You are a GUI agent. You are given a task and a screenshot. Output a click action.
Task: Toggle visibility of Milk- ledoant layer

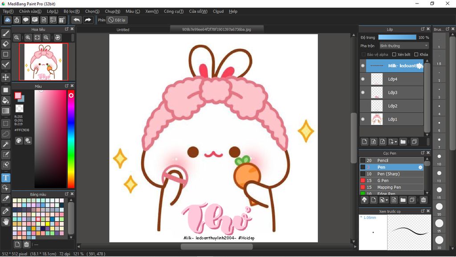point(362,66)
